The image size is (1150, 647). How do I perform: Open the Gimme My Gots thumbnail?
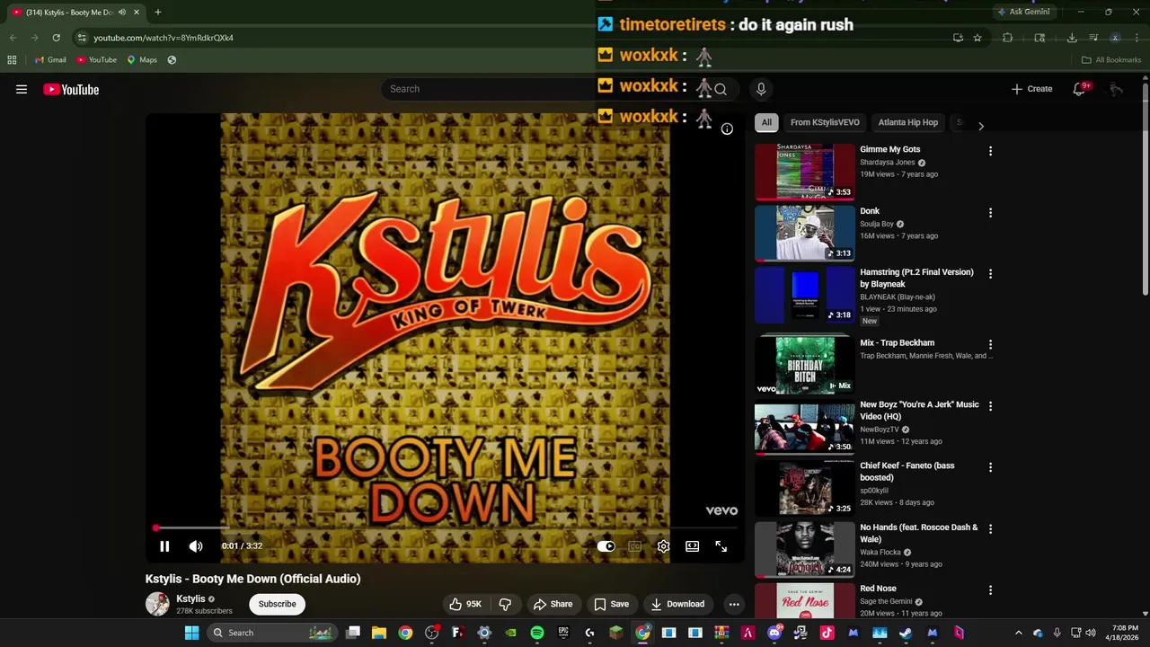804,171
